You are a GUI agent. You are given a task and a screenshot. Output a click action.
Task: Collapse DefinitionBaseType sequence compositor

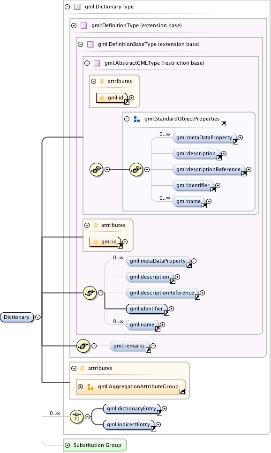100,293
